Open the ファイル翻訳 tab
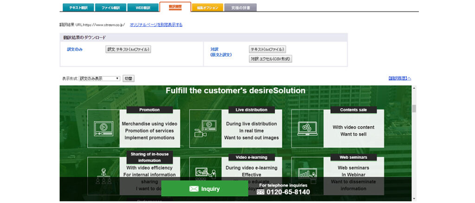The height and width of the screenshot is (203, 475). point(110,7)
